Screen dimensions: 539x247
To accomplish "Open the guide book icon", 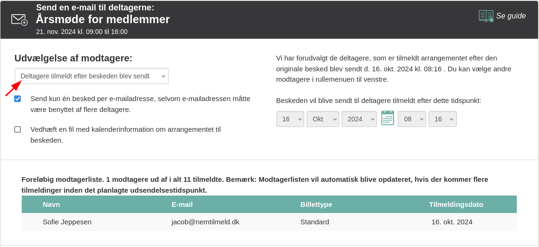I will click(486, 16).
